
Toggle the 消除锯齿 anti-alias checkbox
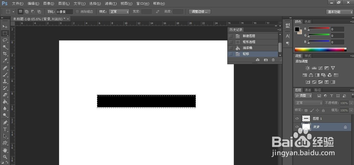78,12
